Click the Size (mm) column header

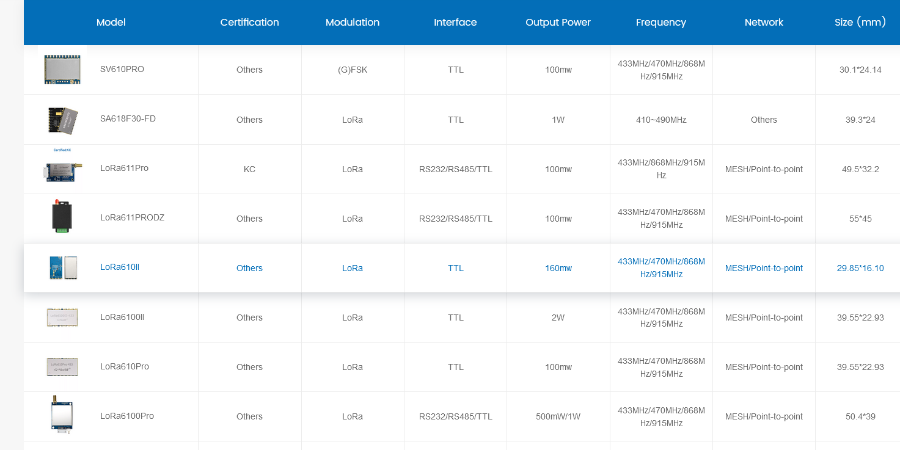860,22
